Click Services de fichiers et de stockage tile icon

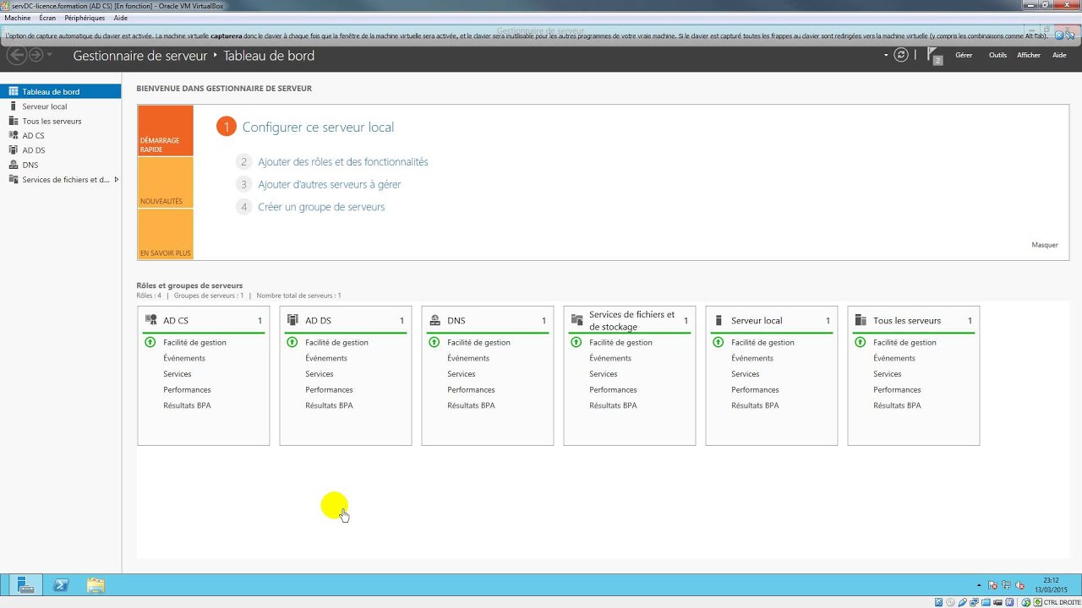click(x=577, y=320)
